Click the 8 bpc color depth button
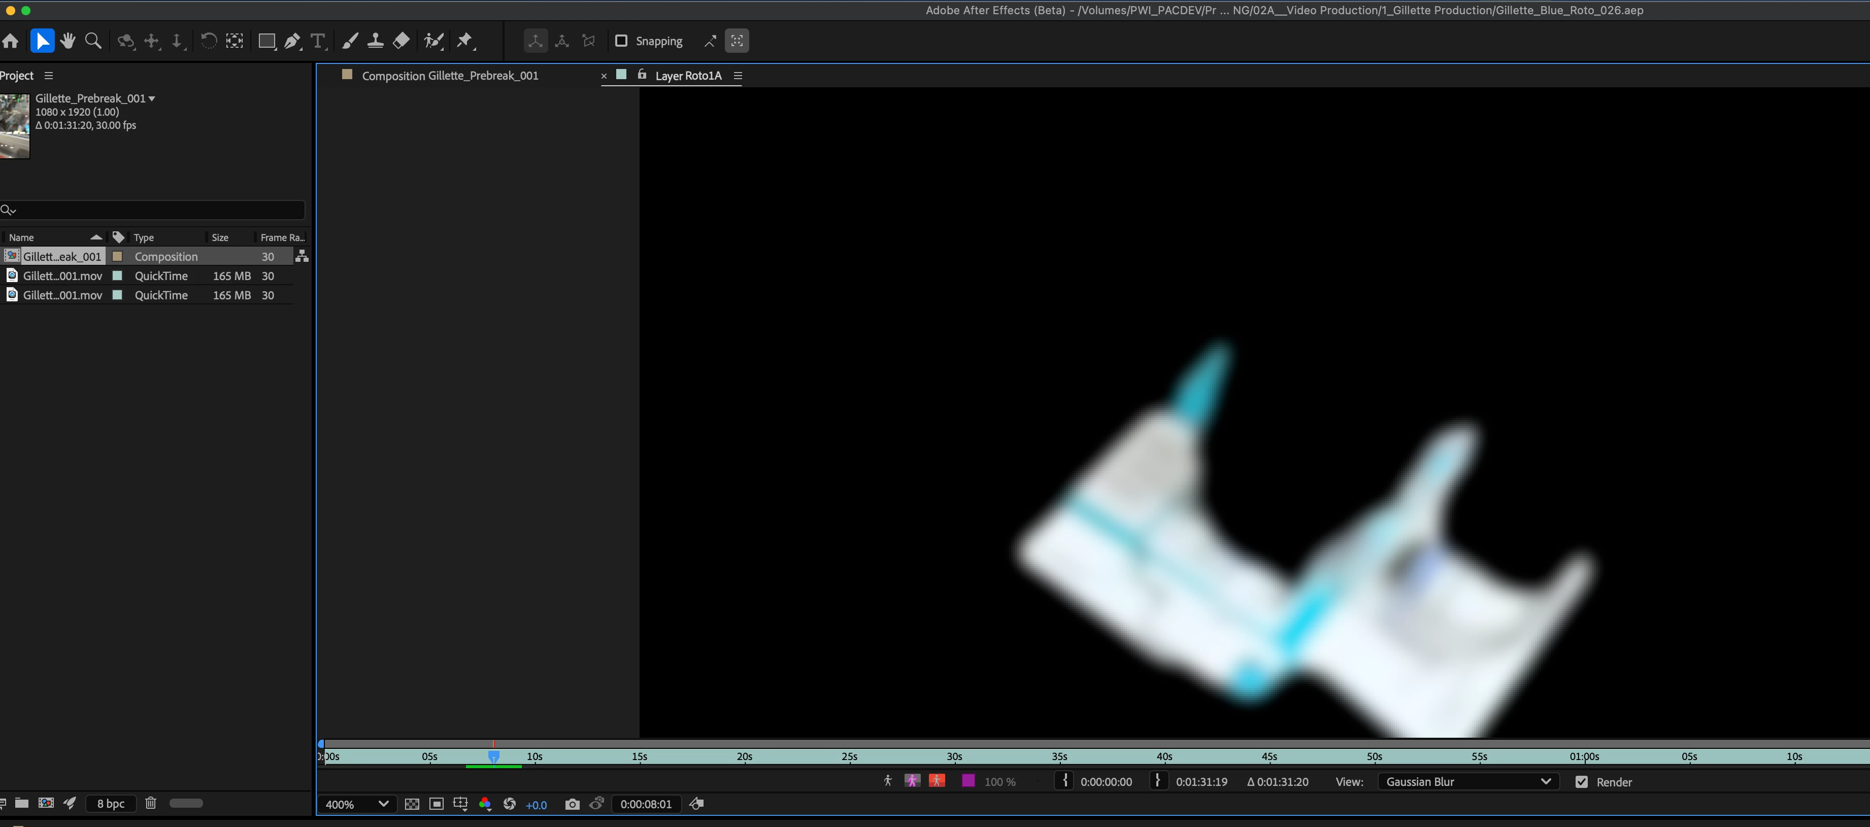The height and width of the screenshot is (827, 1870). pyautogui.click(x=110, y=803)
